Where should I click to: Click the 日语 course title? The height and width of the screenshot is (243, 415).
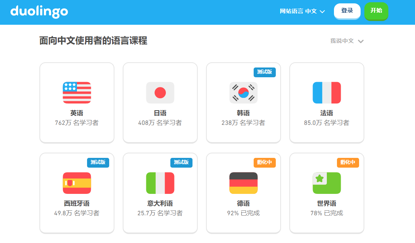[160, 113]
